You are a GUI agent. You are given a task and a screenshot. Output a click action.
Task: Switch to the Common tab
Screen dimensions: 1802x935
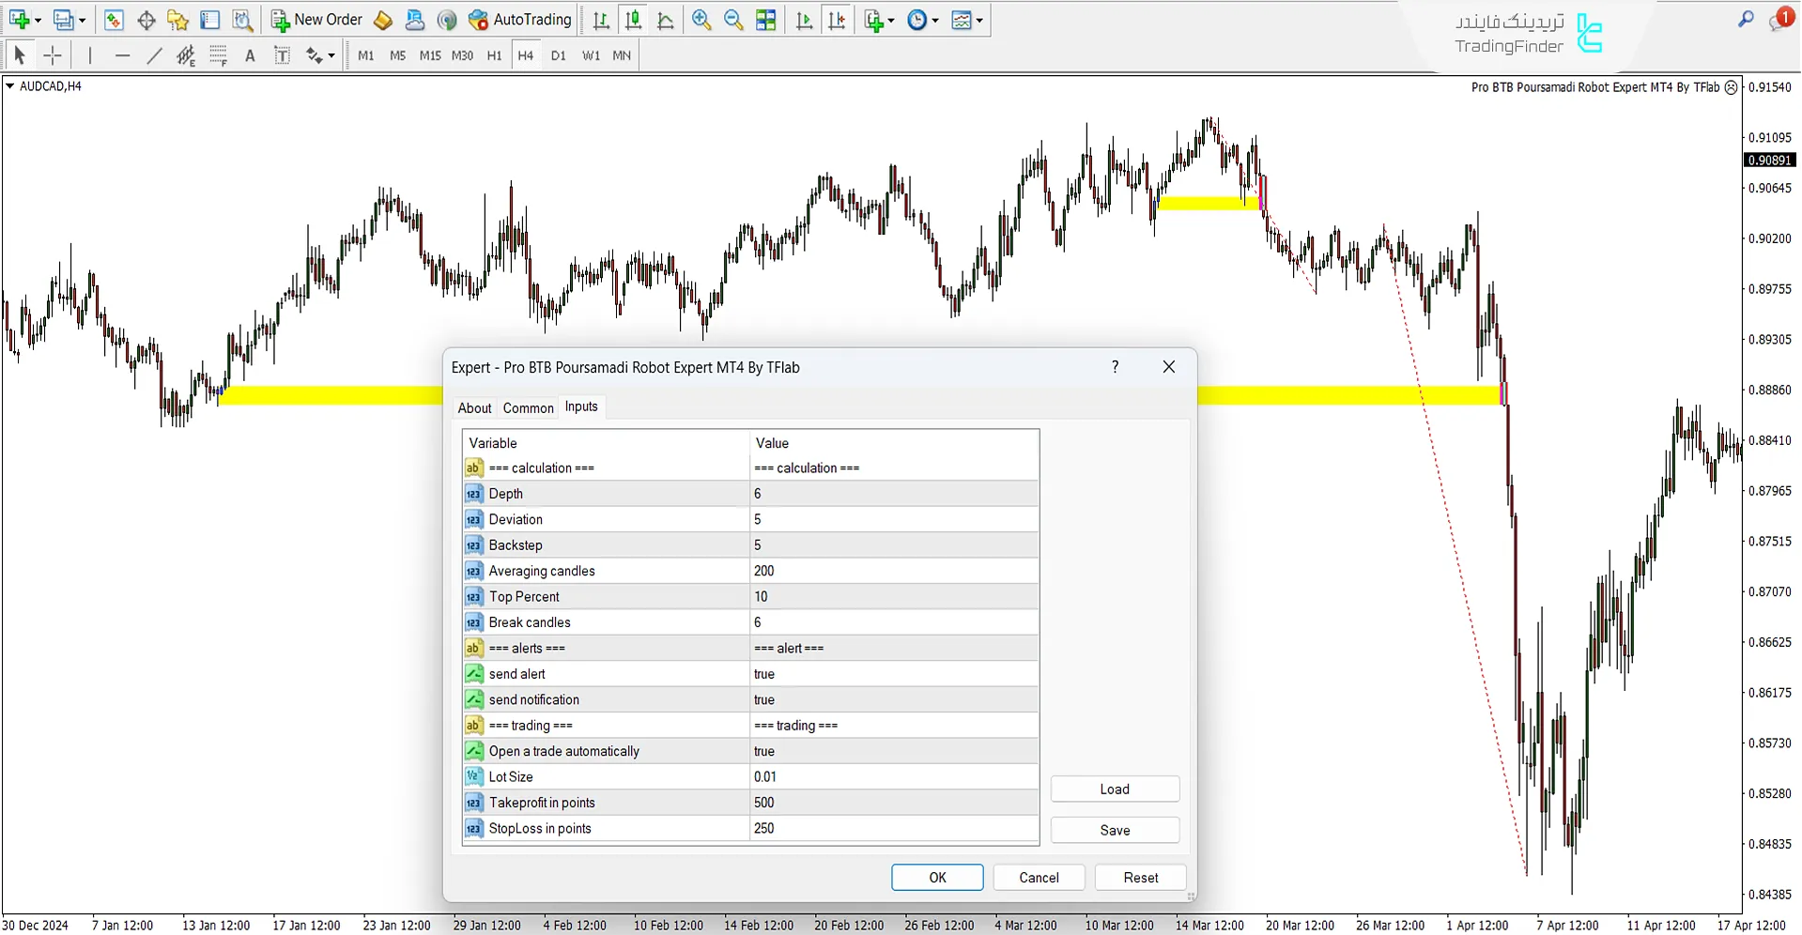coord(528,407)
